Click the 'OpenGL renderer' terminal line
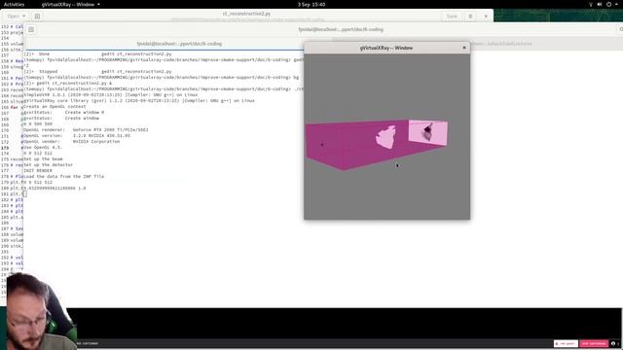Screen dimensions: 623x350 [86, 129]
